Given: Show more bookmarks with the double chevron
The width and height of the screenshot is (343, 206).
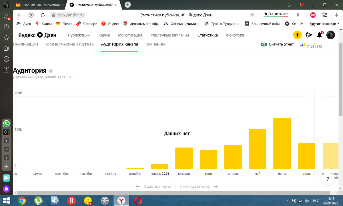Looking at the screenshot, I should click(x=301, y=24).
